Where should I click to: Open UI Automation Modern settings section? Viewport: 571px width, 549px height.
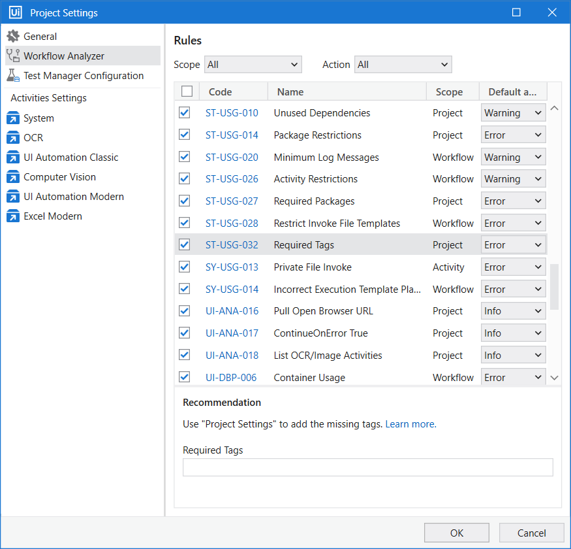tap(74, 197)
